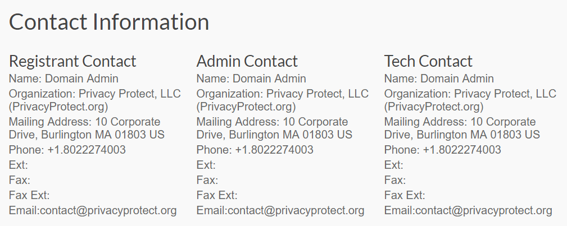The height and width of the screenshot is (226, 567).
Task: Click the Tech Contact Mailing Address text
Action: coord(462,128)
